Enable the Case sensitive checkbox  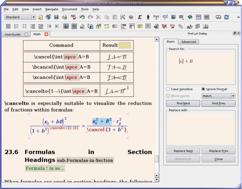(x=168, y=89)
